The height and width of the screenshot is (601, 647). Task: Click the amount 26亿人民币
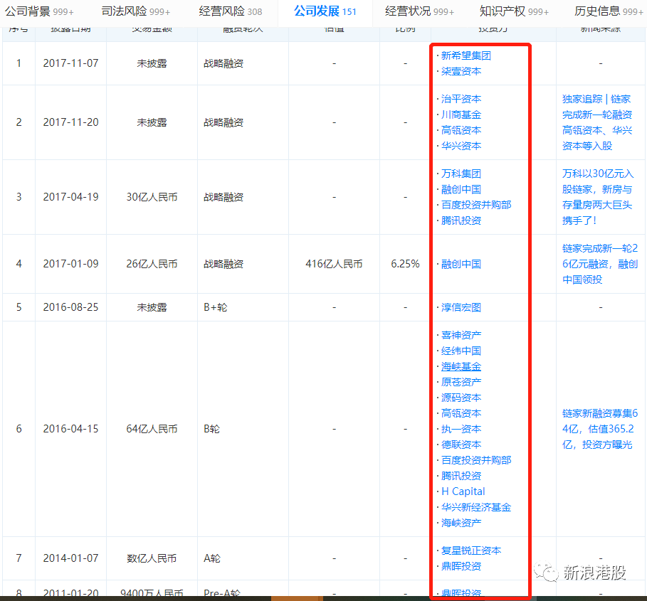tap(152, 263)
